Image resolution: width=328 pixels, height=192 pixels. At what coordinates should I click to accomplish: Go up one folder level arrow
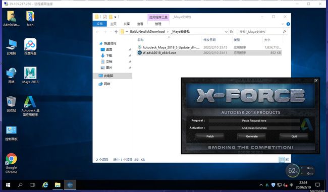[116, 32]
